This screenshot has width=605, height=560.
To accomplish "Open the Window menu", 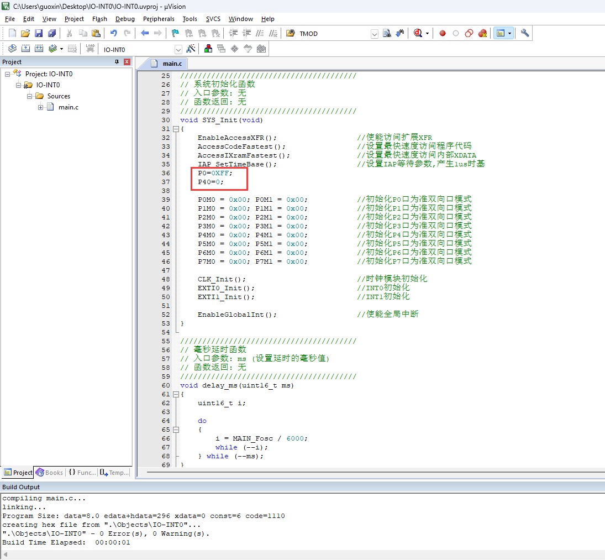I will 241,19.
